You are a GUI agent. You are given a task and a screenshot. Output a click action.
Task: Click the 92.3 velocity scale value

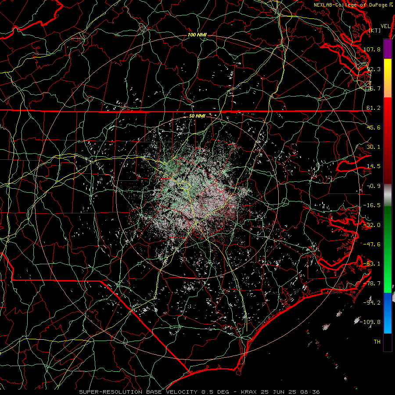[373, 69]
